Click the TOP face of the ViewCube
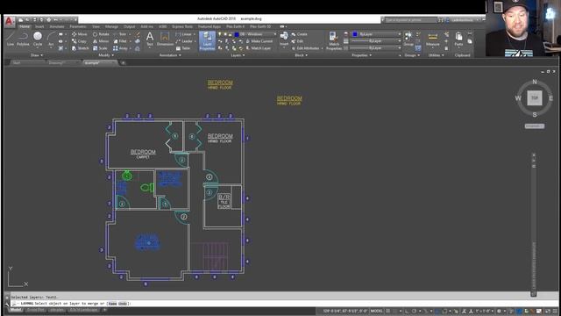 click(x=534, y=97)
